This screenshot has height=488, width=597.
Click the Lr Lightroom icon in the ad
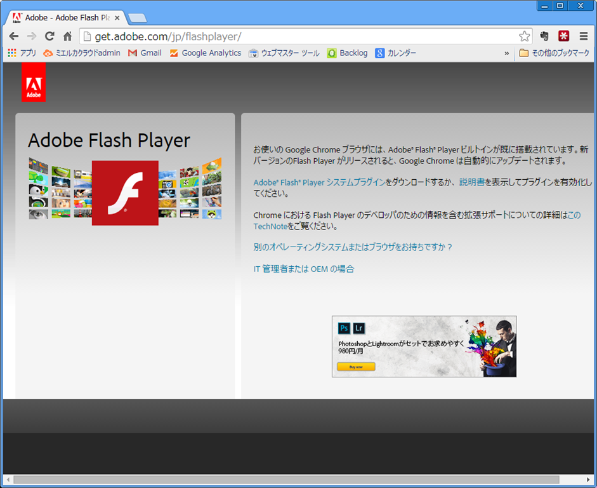pos(359,329)
